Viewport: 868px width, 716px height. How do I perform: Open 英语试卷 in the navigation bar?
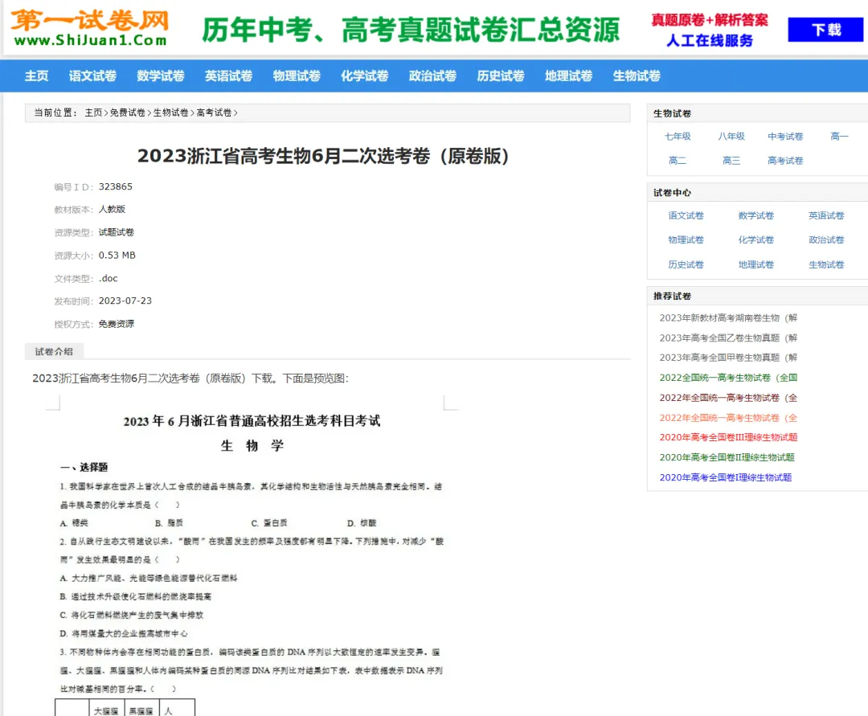point(228,76)
